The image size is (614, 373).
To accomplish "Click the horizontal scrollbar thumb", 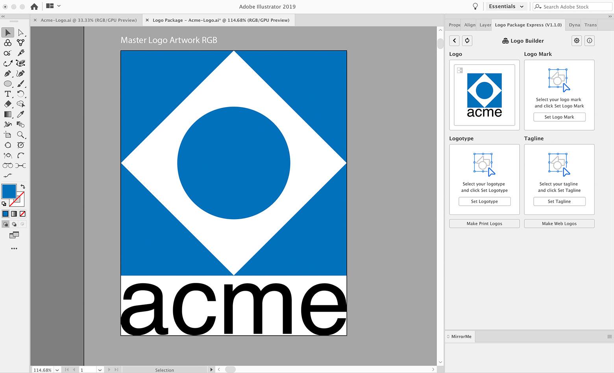I will point(230,369).
